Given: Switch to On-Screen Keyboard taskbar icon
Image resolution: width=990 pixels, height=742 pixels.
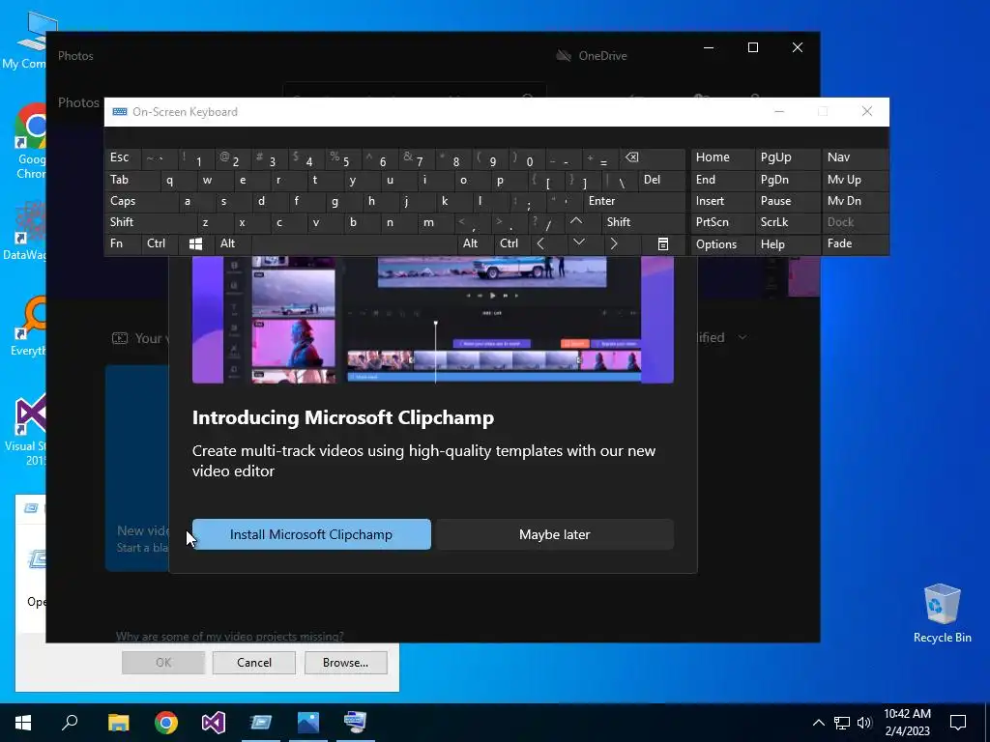Looking at the screenshot, I should coord(356,723).
